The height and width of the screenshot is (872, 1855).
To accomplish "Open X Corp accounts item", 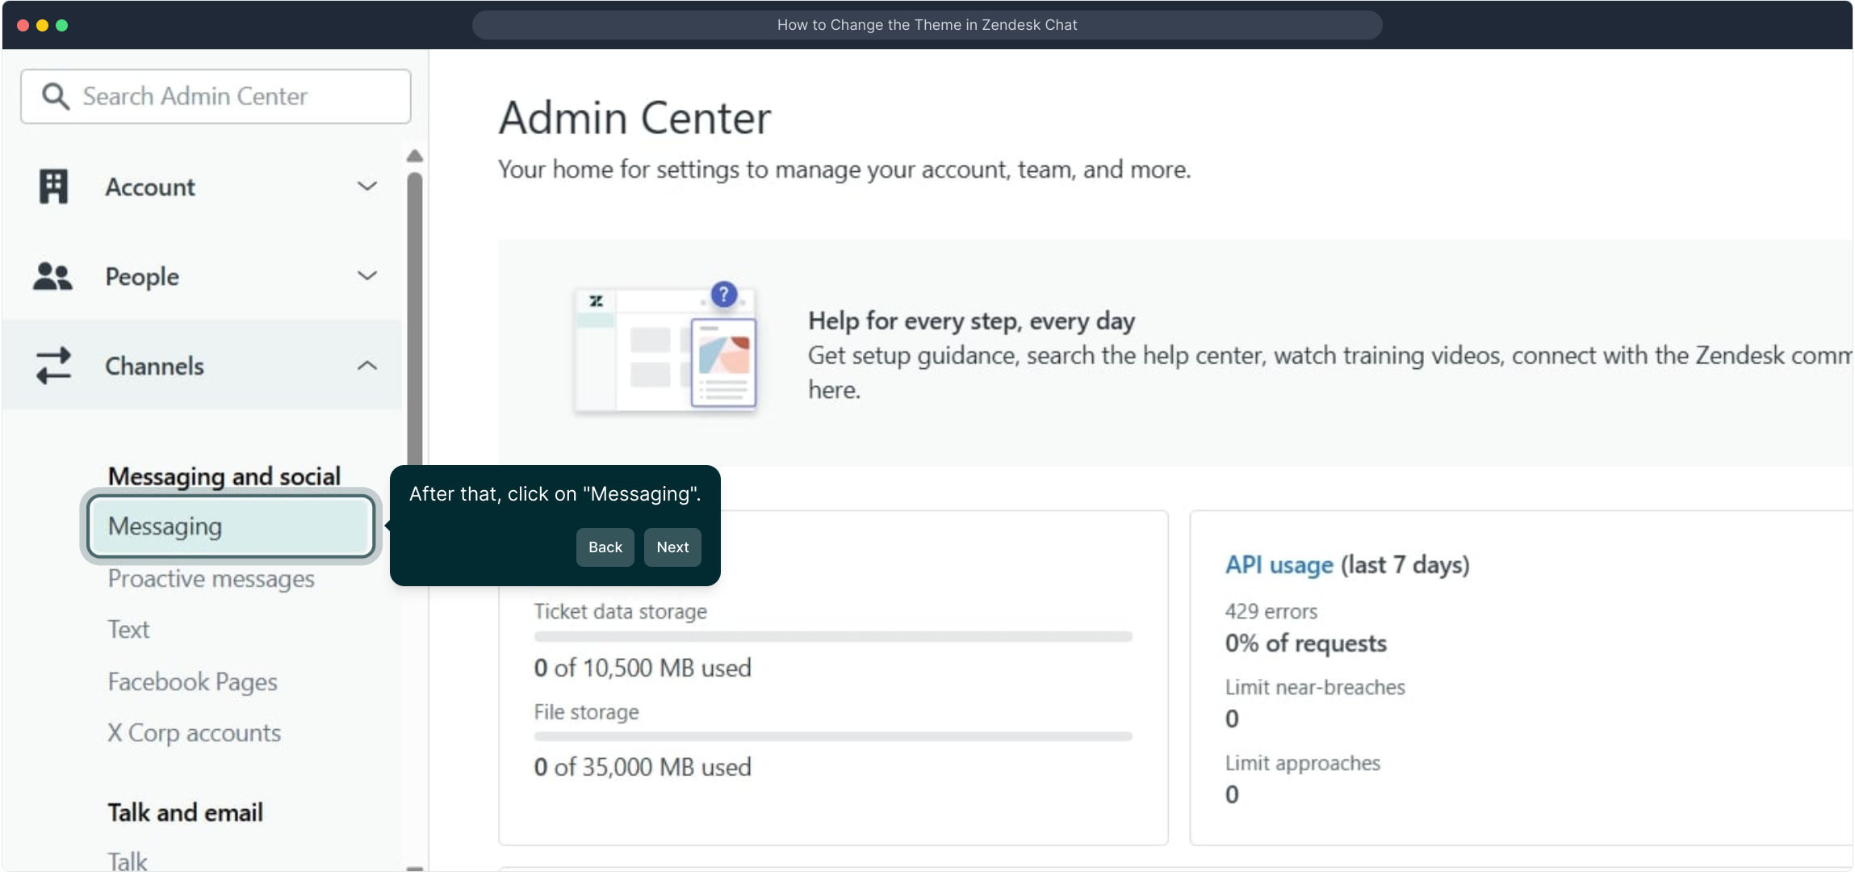I will pyautogui.click(x=194, y=733).
